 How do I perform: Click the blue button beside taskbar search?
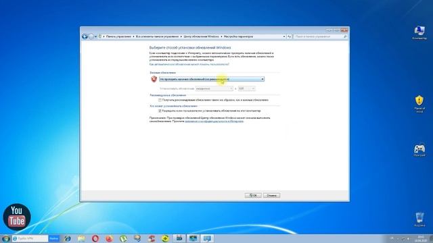tap(54, 238)
